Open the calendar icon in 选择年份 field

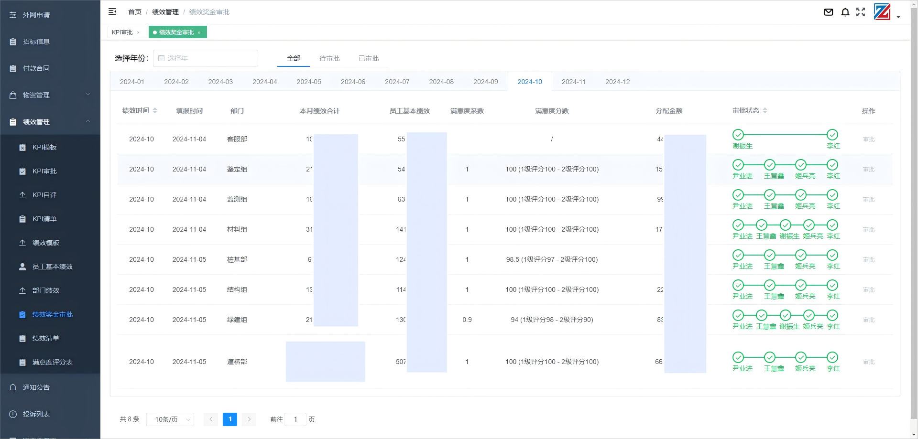[161, 58]
